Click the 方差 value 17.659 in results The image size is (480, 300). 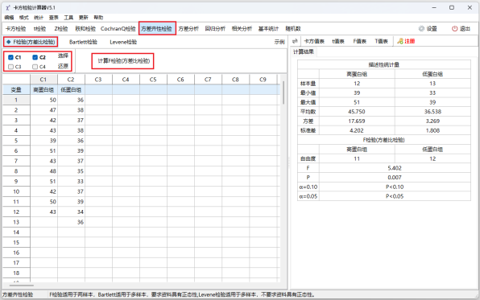point(357,121)
